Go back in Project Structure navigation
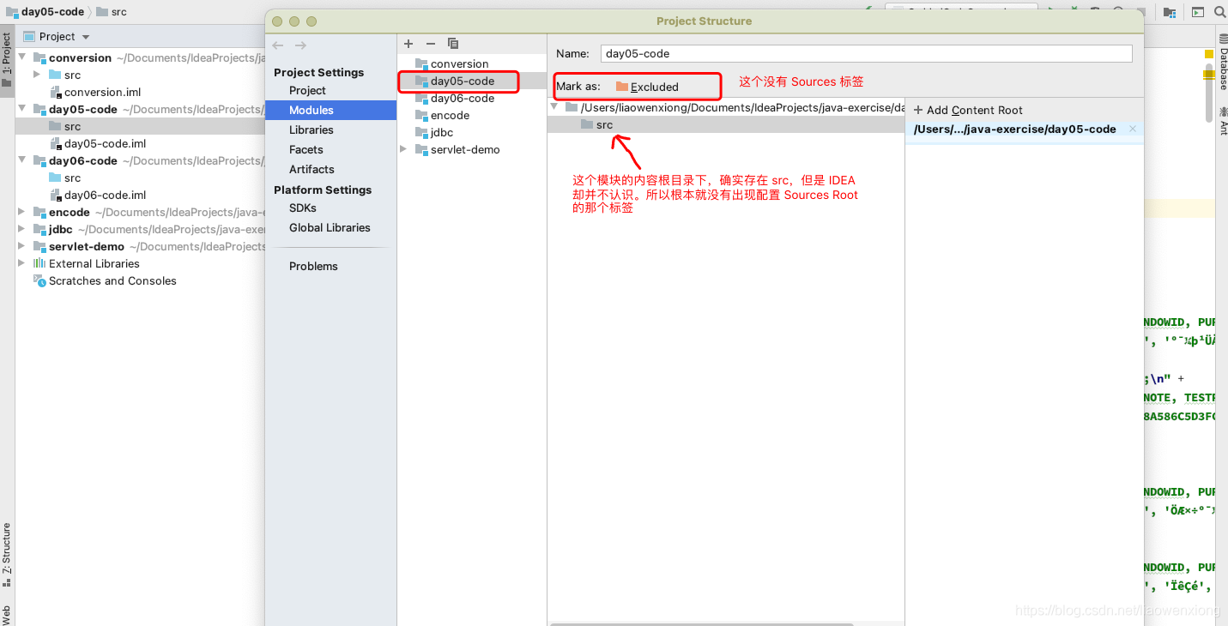This screenshot has height=626, width=1228. click(x=277, y=45)
